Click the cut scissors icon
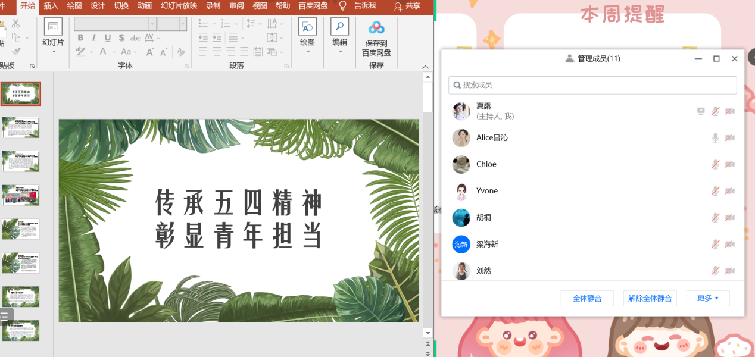The image size is (755, 357). click(16, 24)
